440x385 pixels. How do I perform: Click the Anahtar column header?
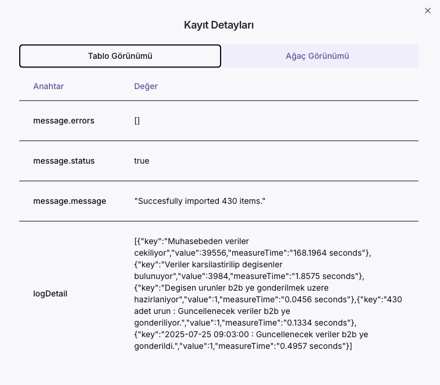click(x=48, y=86)
